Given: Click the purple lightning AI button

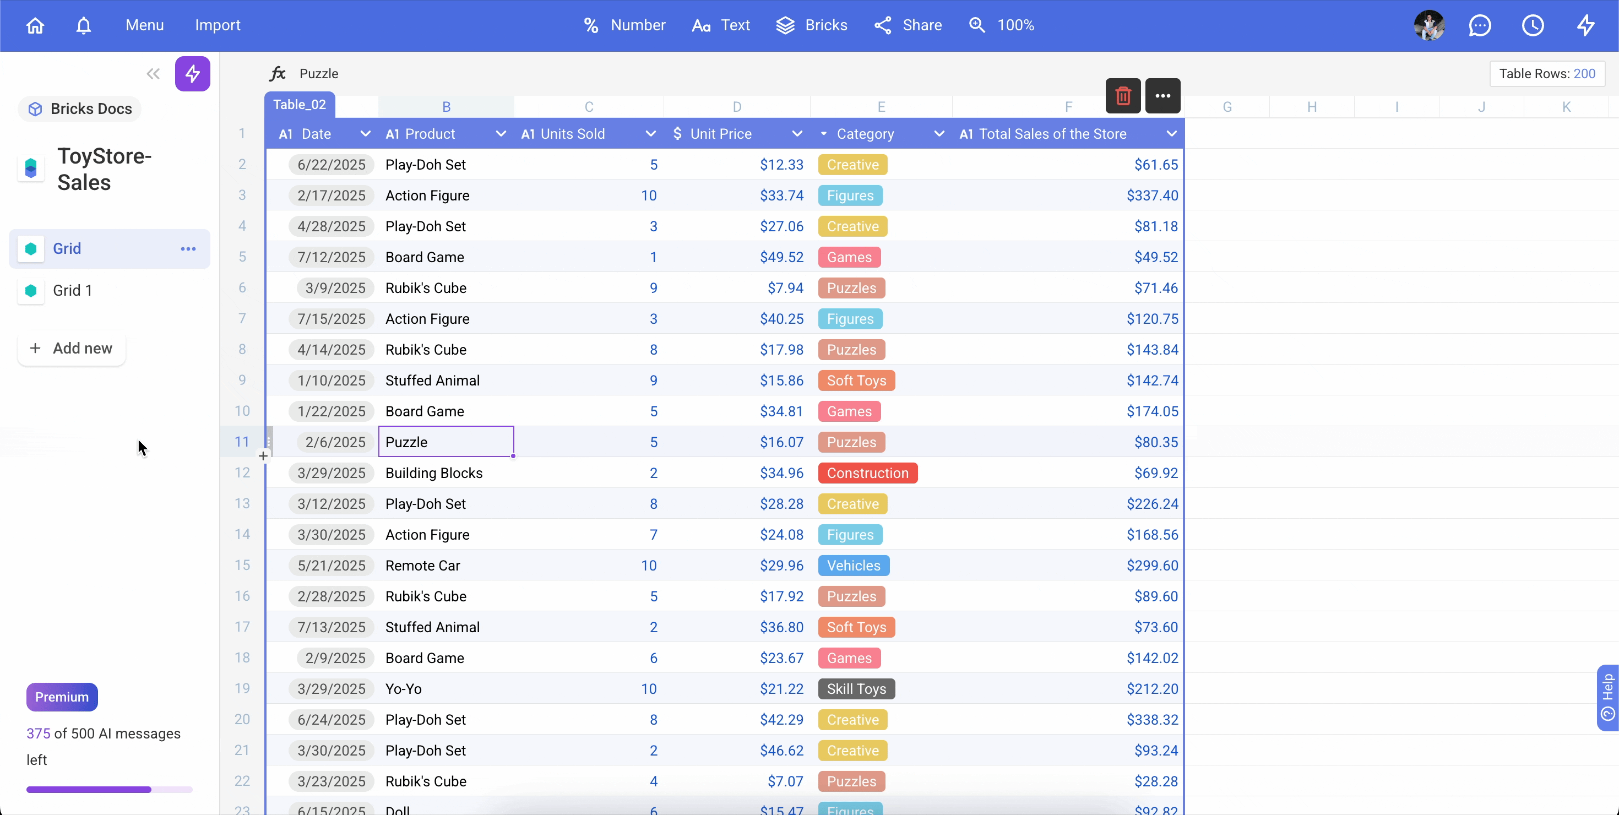Looking at the screenshot, I should [192, 74].
